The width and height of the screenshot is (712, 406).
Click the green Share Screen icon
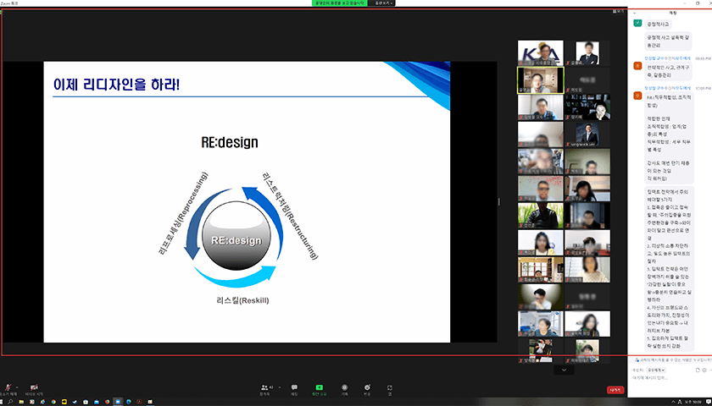coord(319,387)
